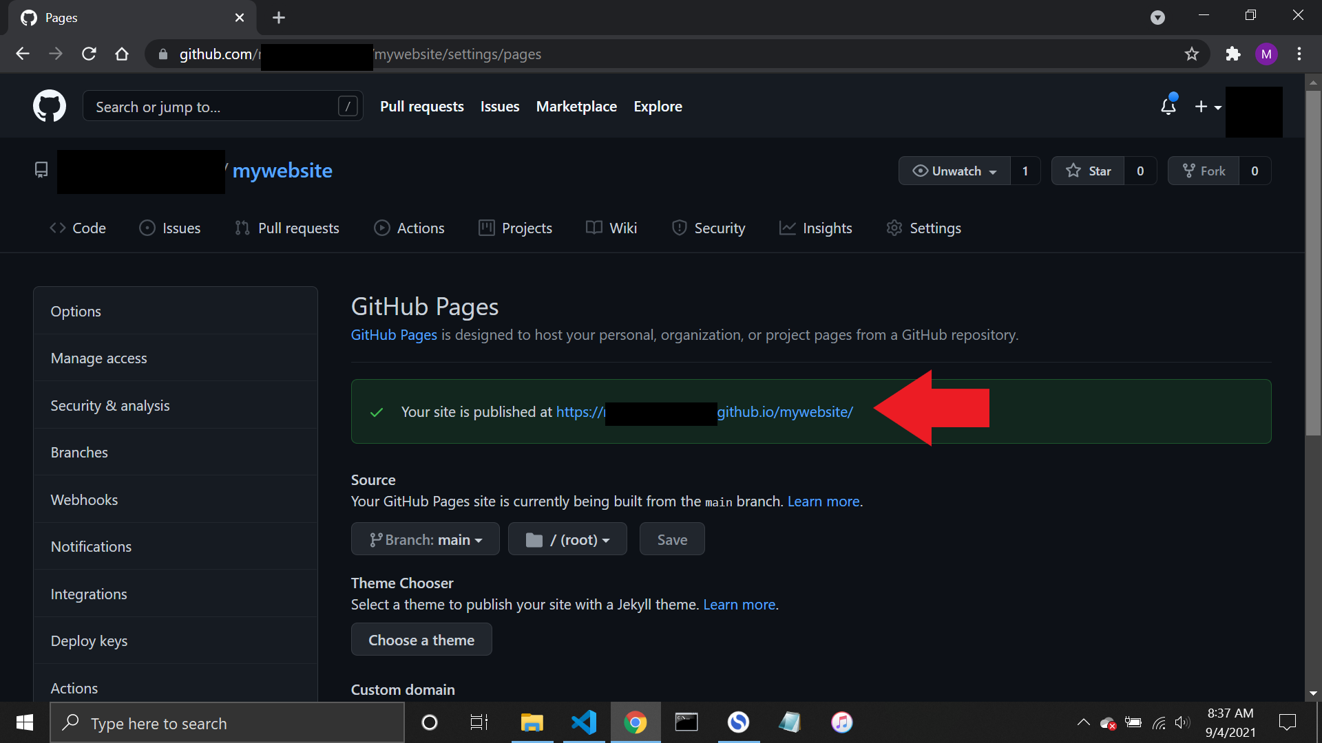
Task: Star the repository
Action: 1088,171
